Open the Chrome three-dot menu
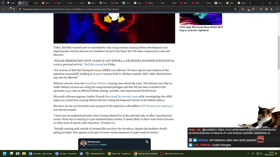Screen dimensions: 280x157 pyautogui.click(x=276, y=9)
